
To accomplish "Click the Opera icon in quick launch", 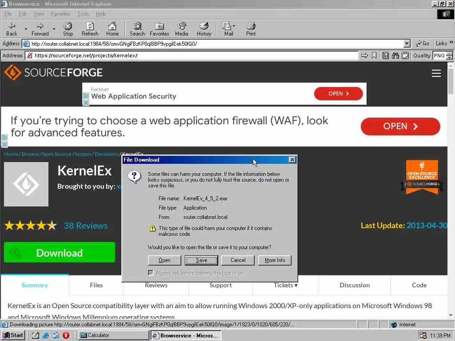I will 66,335.
